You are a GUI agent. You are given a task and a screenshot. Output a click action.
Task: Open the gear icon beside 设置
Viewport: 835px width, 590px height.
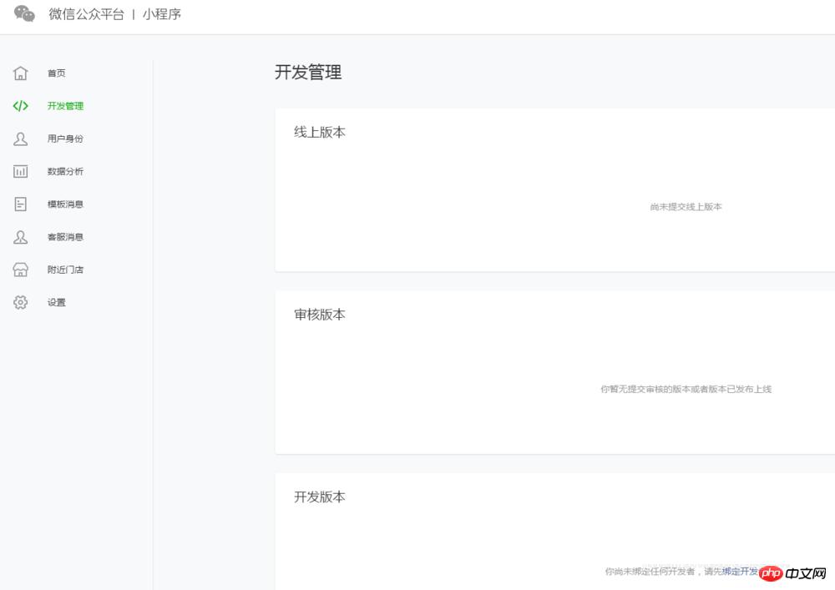click(x=21, y=302)
